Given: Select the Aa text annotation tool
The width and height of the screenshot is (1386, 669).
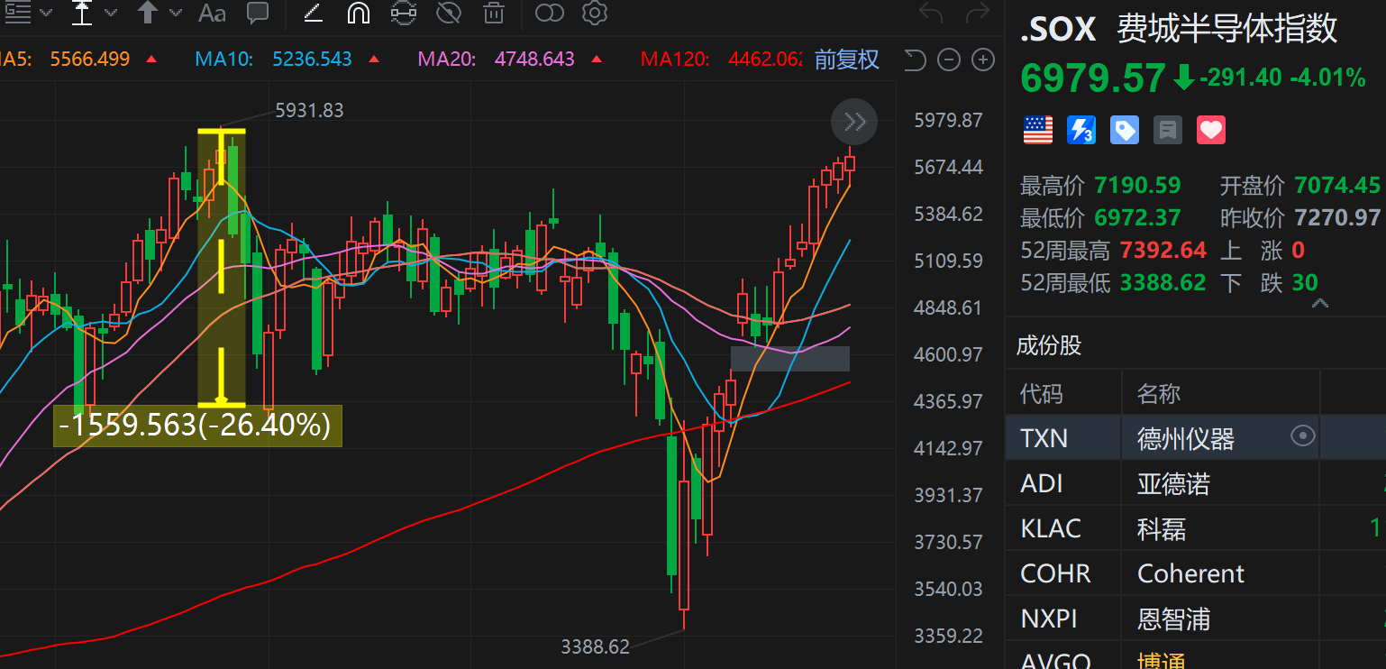Looking at the screenshot, I should pyautogui.click(x=212, y=13).
